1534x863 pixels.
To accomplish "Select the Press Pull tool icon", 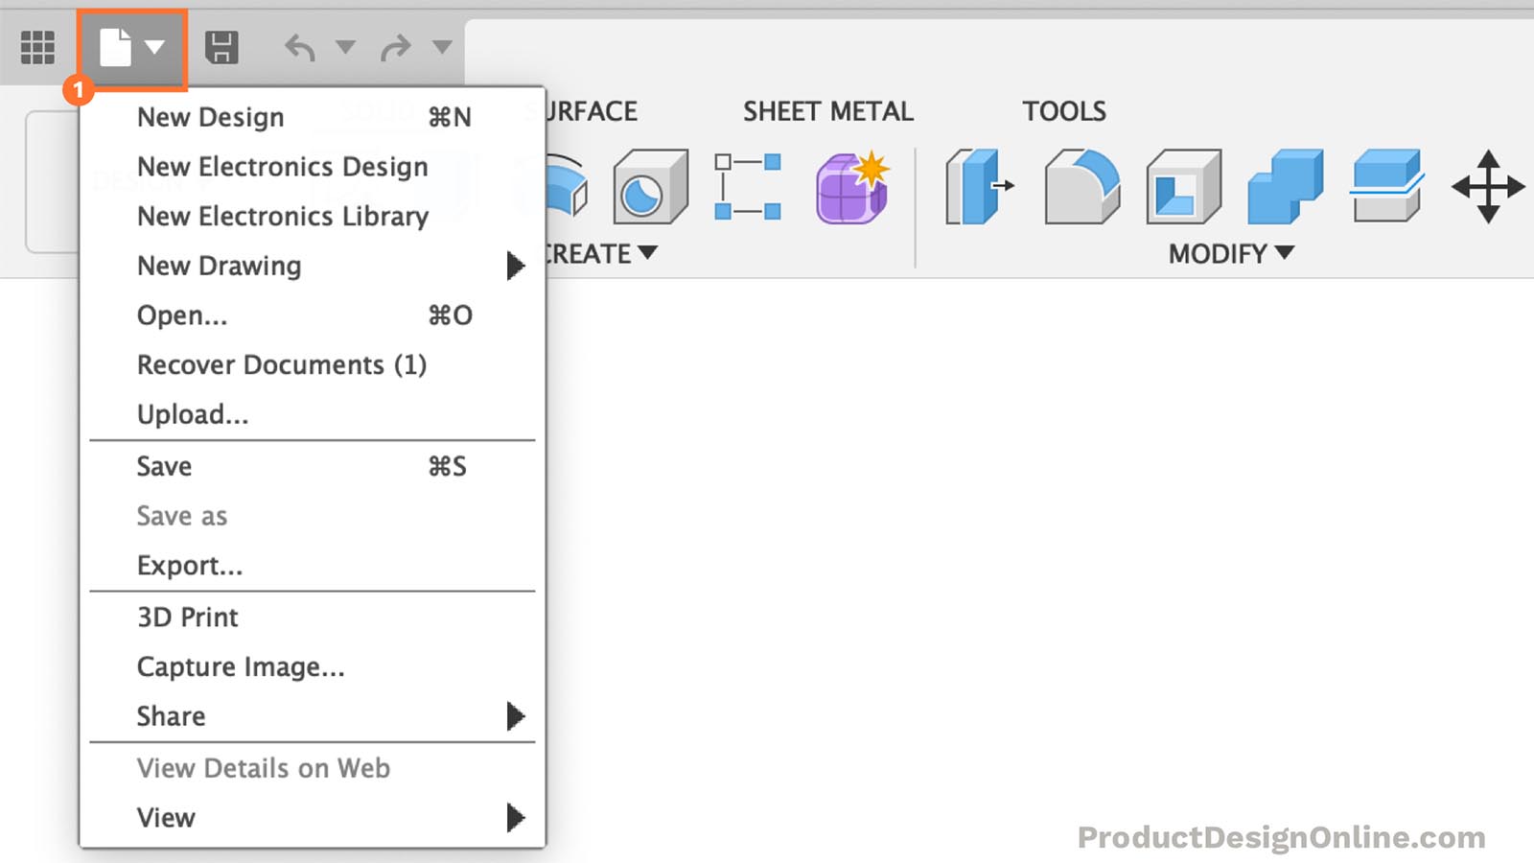I will coord(980,187).
